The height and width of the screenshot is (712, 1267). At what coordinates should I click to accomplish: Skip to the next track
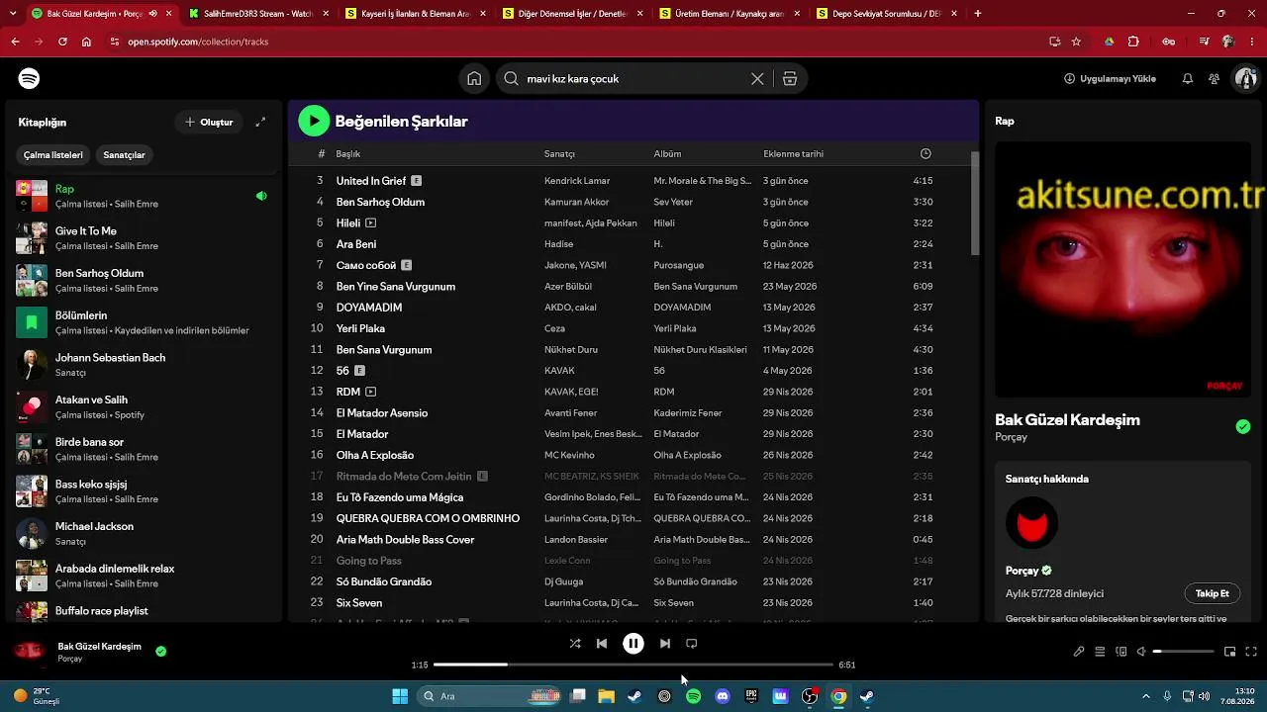click(665, 644)
